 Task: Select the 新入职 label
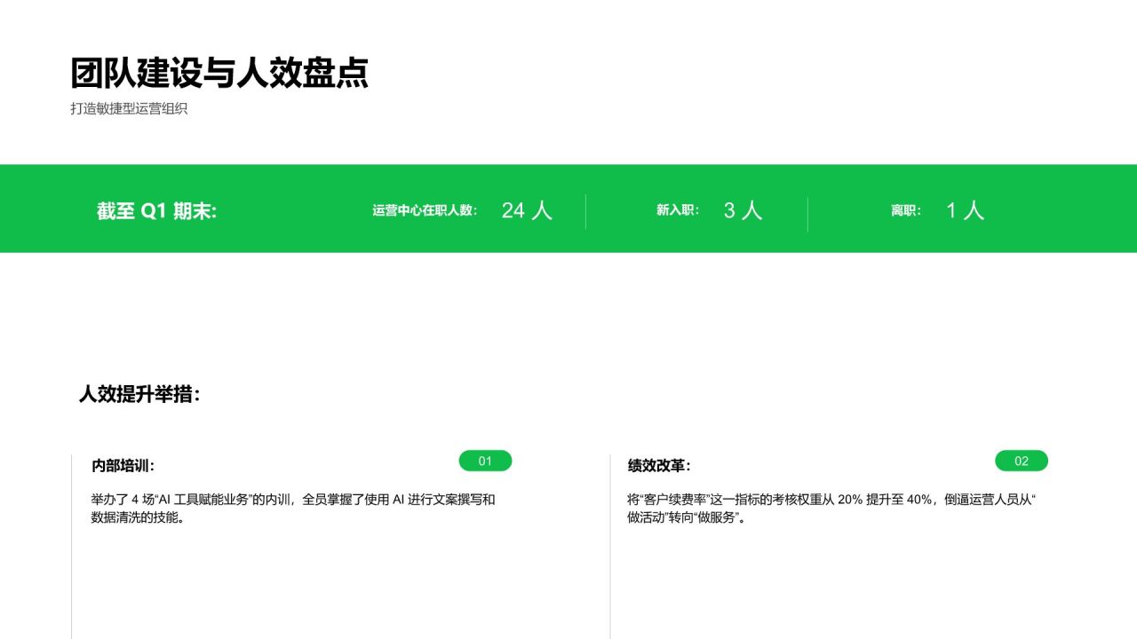coord(678,210)
